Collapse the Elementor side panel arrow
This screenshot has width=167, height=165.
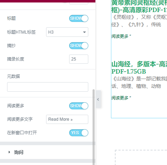tap(98, 99)
